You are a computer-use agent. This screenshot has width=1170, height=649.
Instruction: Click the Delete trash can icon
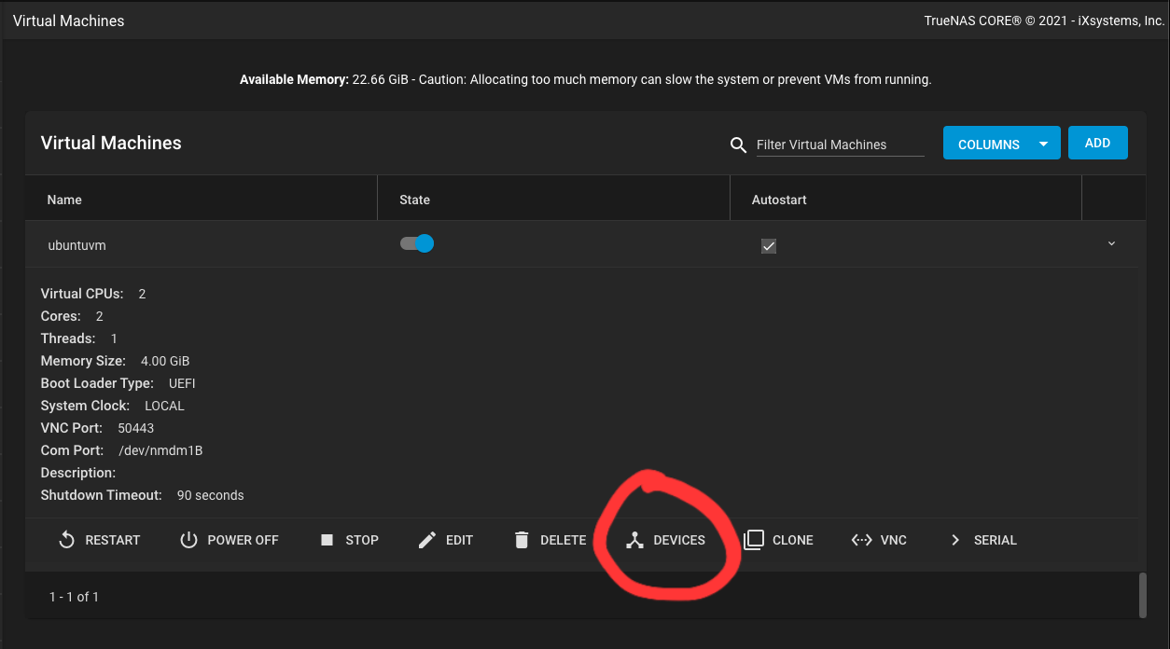pos(522,540)
